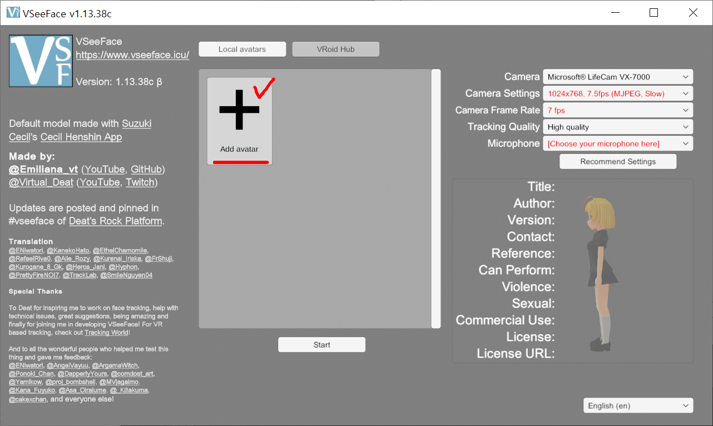Open the @TrackLab translator link

pyautogui.click(x=80, y=275)
